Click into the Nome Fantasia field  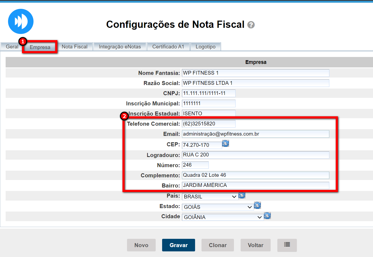[x=255, y=73]
